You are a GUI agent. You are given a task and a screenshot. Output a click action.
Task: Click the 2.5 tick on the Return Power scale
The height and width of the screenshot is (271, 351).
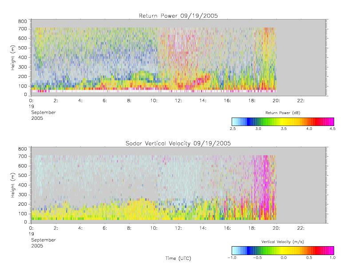pos(233,129)
